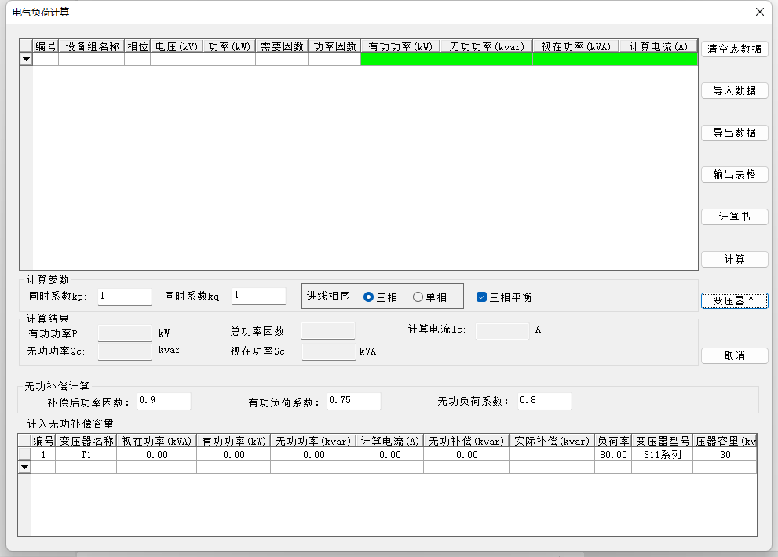Uncheck the 三相平衡 checkbox
The image size is (778, 557).
pos(482,297)
